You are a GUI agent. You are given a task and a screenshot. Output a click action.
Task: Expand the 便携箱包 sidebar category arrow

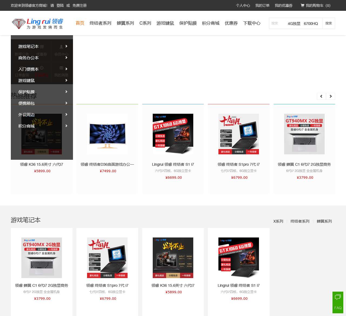coord(66,103)
